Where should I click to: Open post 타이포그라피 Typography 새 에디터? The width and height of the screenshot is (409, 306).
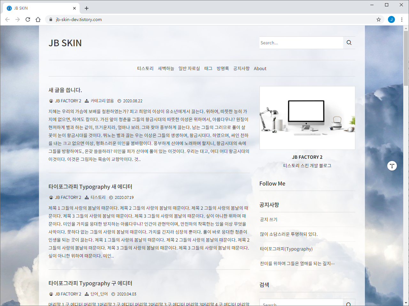tap(90, 187)
